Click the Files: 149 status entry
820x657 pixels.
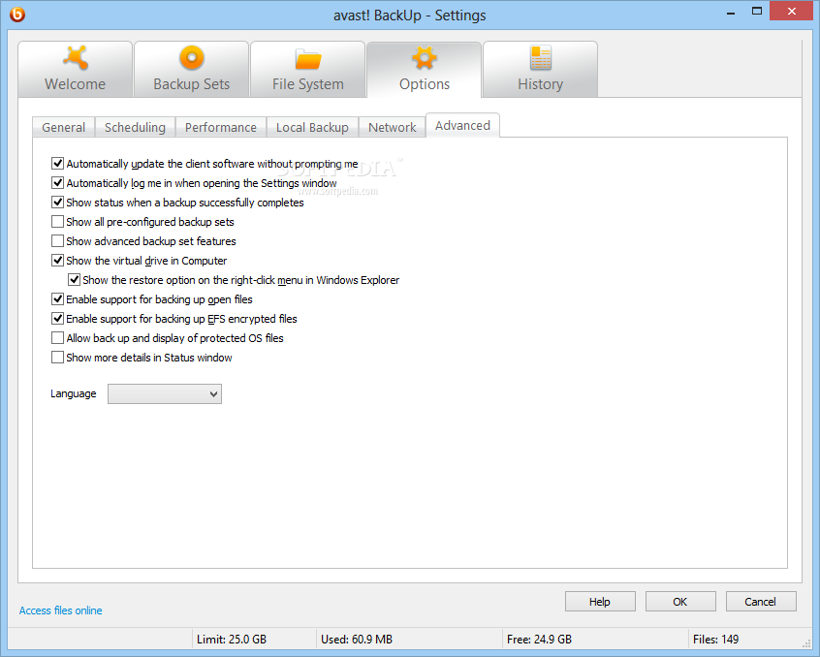715,640
